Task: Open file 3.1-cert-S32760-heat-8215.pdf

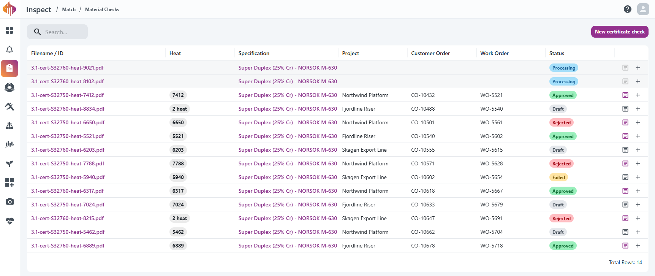Action: pyautogui.click(x=68, y=218)
